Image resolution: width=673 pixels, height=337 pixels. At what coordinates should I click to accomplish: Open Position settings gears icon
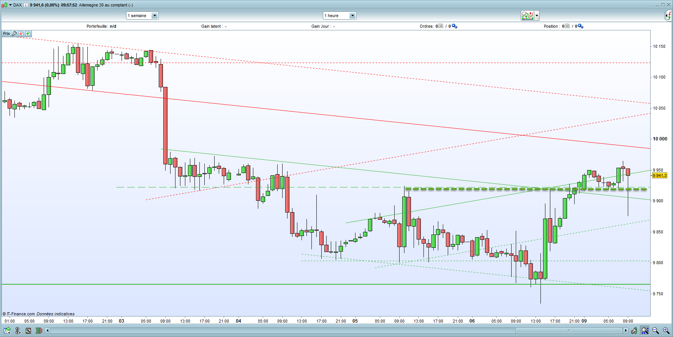[x=580, y=26]
